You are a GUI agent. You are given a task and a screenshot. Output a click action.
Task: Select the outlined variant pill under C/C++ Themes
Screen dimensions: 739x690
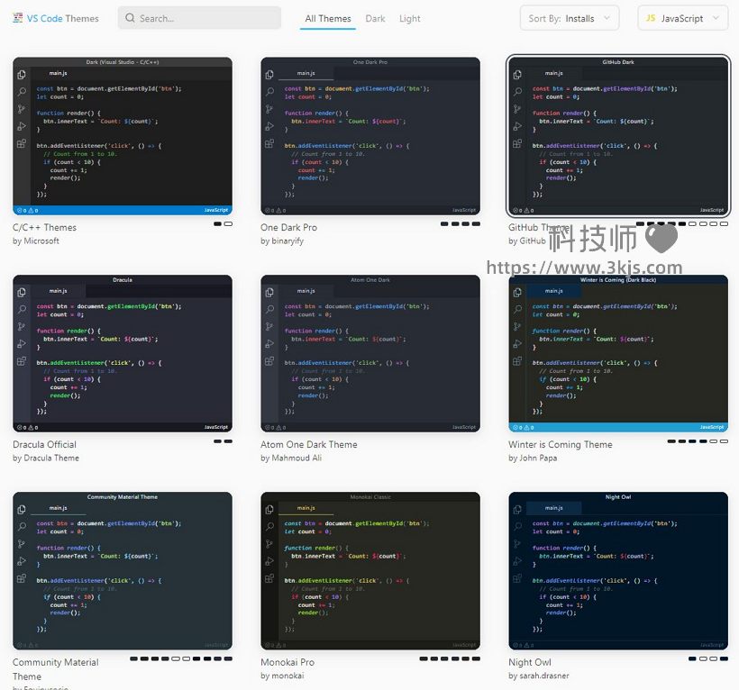(228, 223)
